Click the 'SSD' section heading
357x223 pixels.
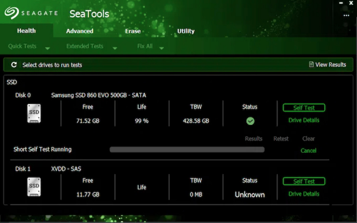click(12, 82)
